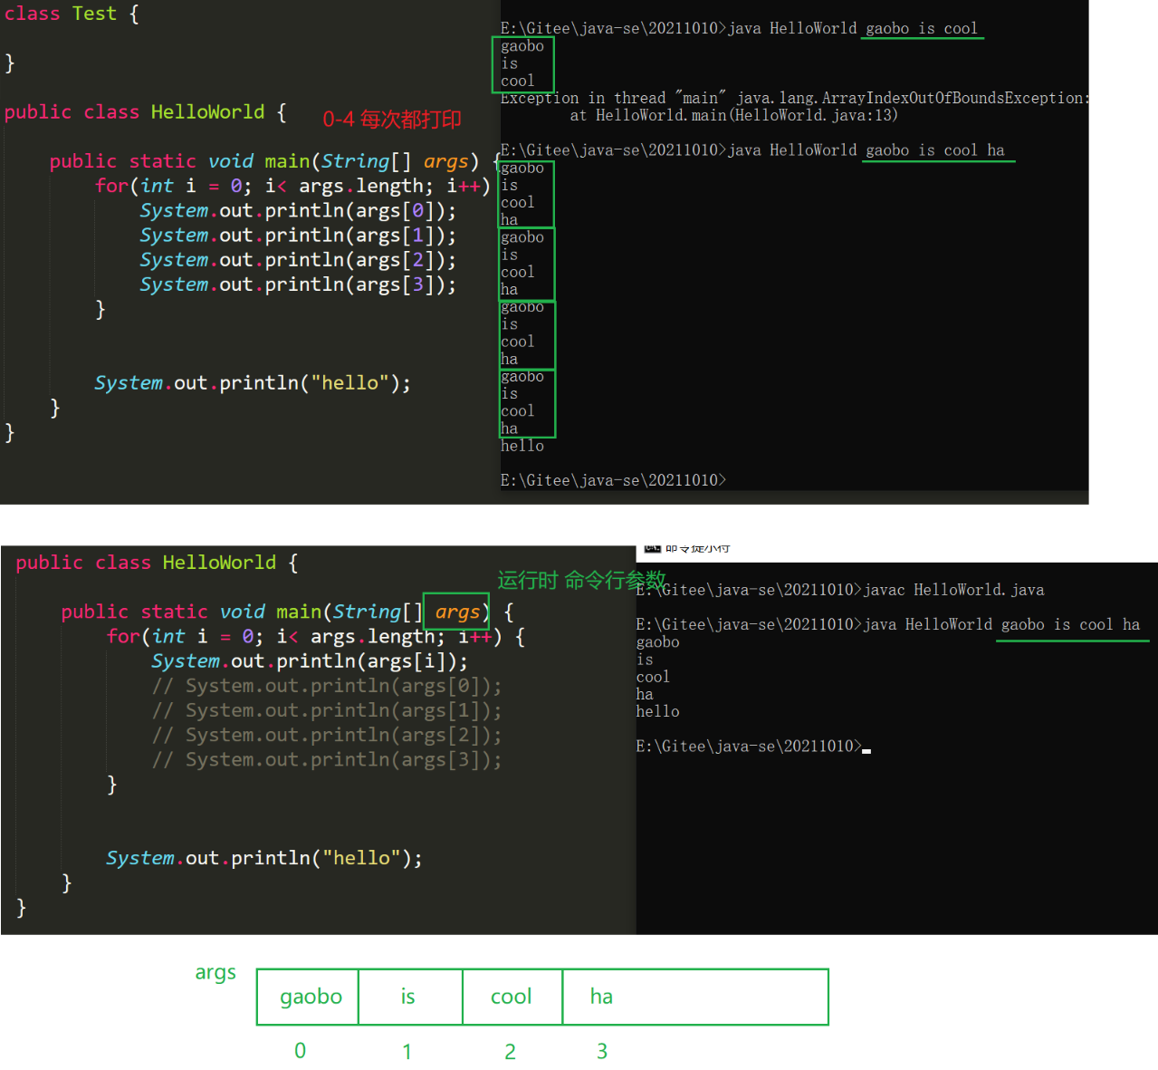The image size is (1158, 1070).
Task: Click the 'class Test {' declaration line
Action: [x=72, y=14]
